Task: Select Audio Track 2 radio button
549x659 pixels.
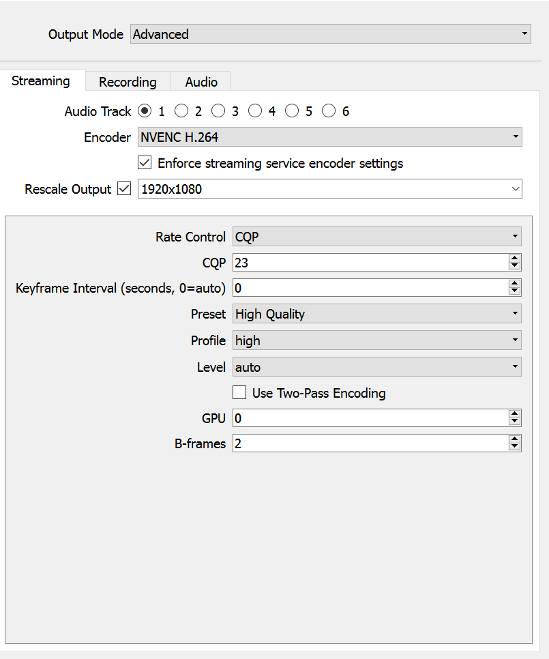Action: point(181,111)
